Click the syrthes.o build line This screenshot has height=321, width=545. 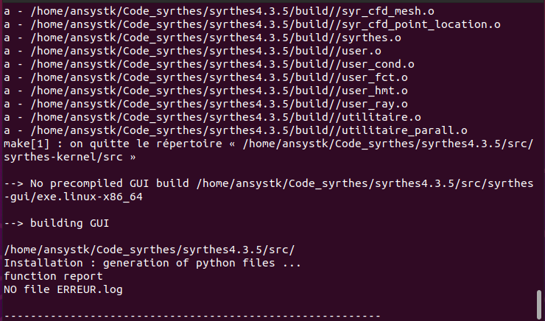202,38
